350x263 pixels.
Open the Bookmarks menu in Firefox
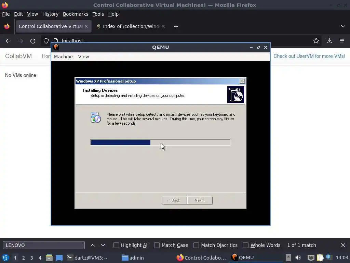[x=76, y=14]
